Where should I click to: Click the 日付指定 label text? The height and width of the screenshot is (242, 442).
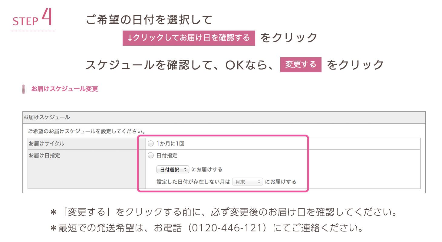[167, 156]
